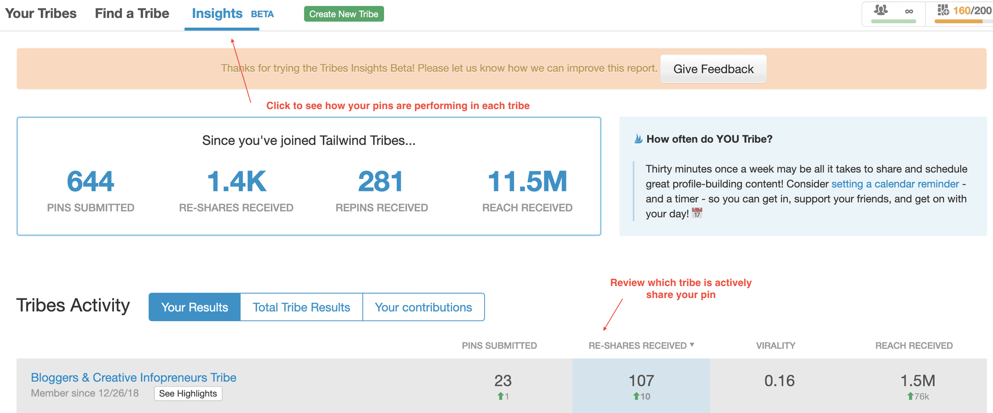Click the calendar emoji icon
This screenshot has width=993, height=413.
point(697,213)
